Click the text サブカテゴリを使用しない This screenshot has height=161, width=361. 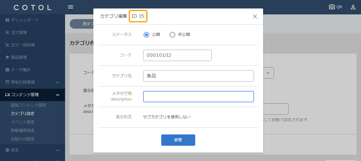click(167, 117)
